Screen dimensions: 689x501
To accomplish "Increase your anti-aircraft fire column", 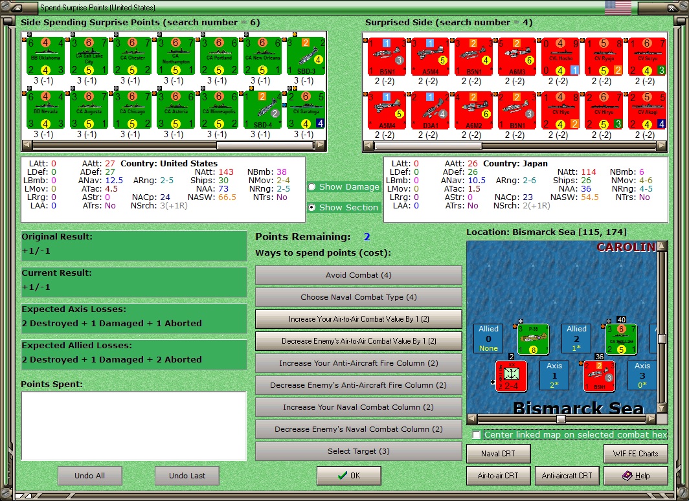I will tap(359, 363).
